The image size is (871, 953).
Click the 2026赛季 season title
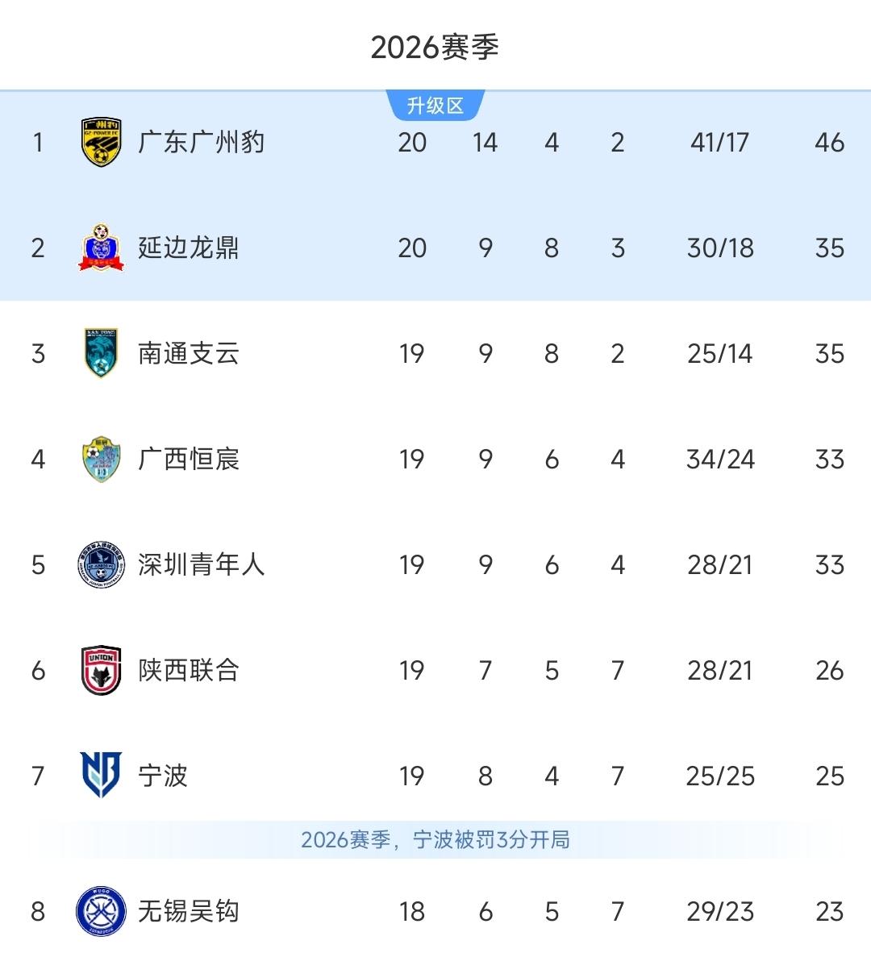tap(435, 48)
